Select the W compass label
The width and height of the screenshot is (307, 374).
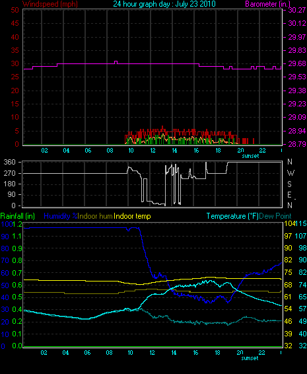tap(290, 172)
